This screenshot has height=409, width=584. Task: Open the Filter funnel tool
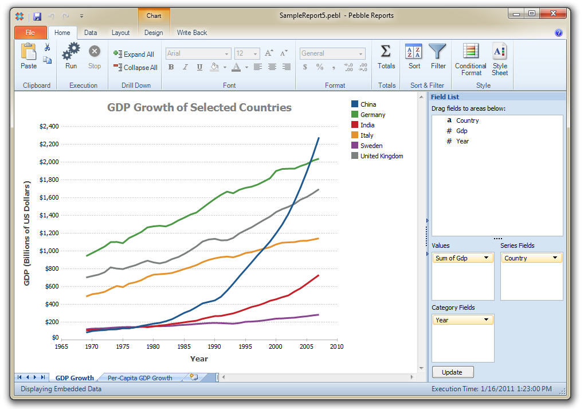pos(438,53)
